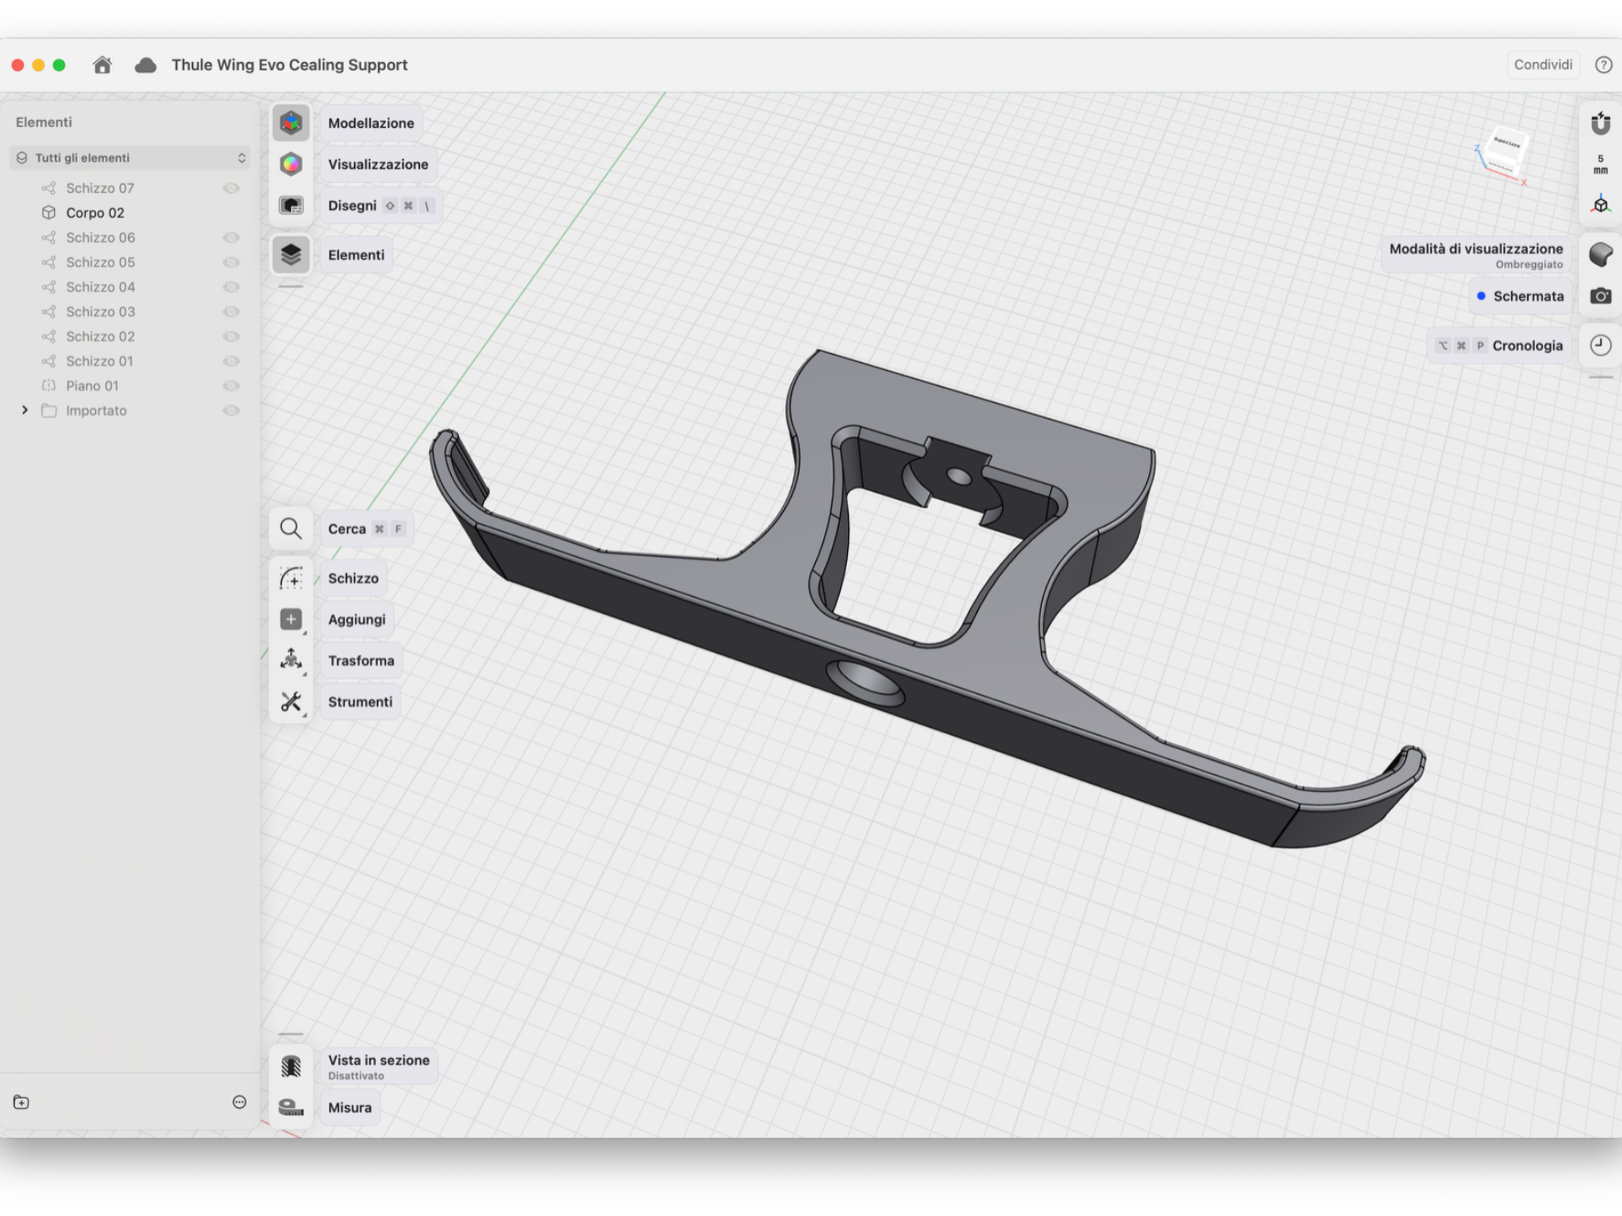Toggle visibility of Schizzo 07
Viewport: 1622px width, 1216px height.
[231, 187]
